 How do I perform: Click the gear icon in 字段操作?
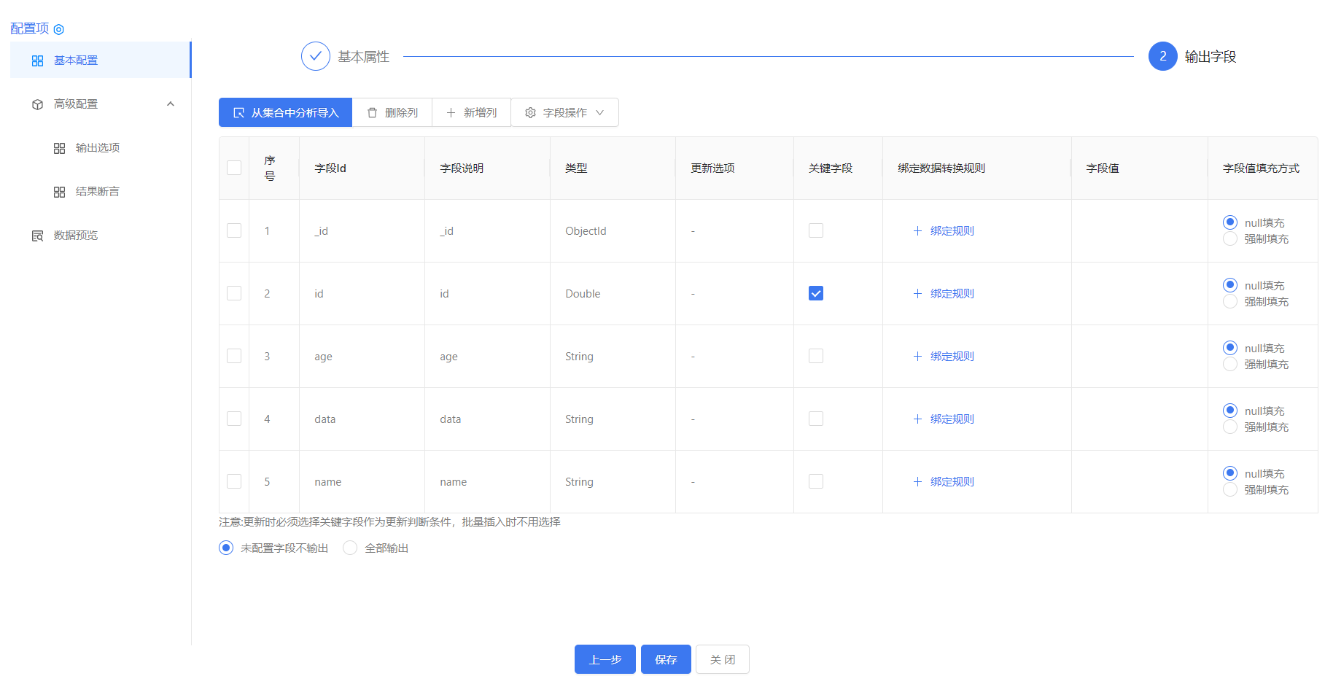click(x=530, y=113)
